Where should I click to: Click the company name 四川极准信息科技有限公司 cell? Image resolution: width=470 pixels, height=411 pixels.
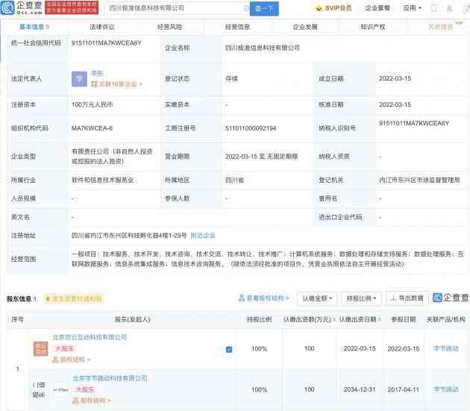(263, 48)
